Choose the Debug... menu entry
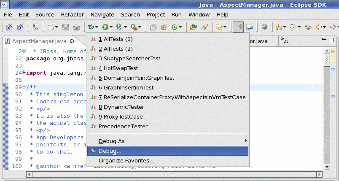Image resolution: width=339 pixels, height=181 pixels. pyautogui.click(x=168, y=151)
